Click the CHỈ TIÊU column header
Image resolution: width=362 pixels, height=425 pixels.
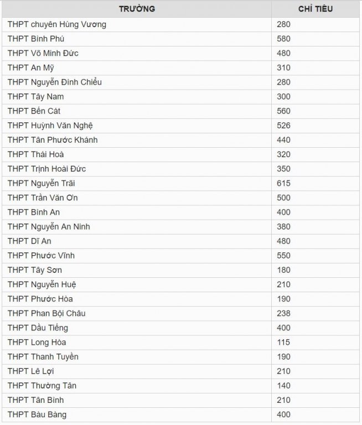pyautogui.click(x=316, y=9)
